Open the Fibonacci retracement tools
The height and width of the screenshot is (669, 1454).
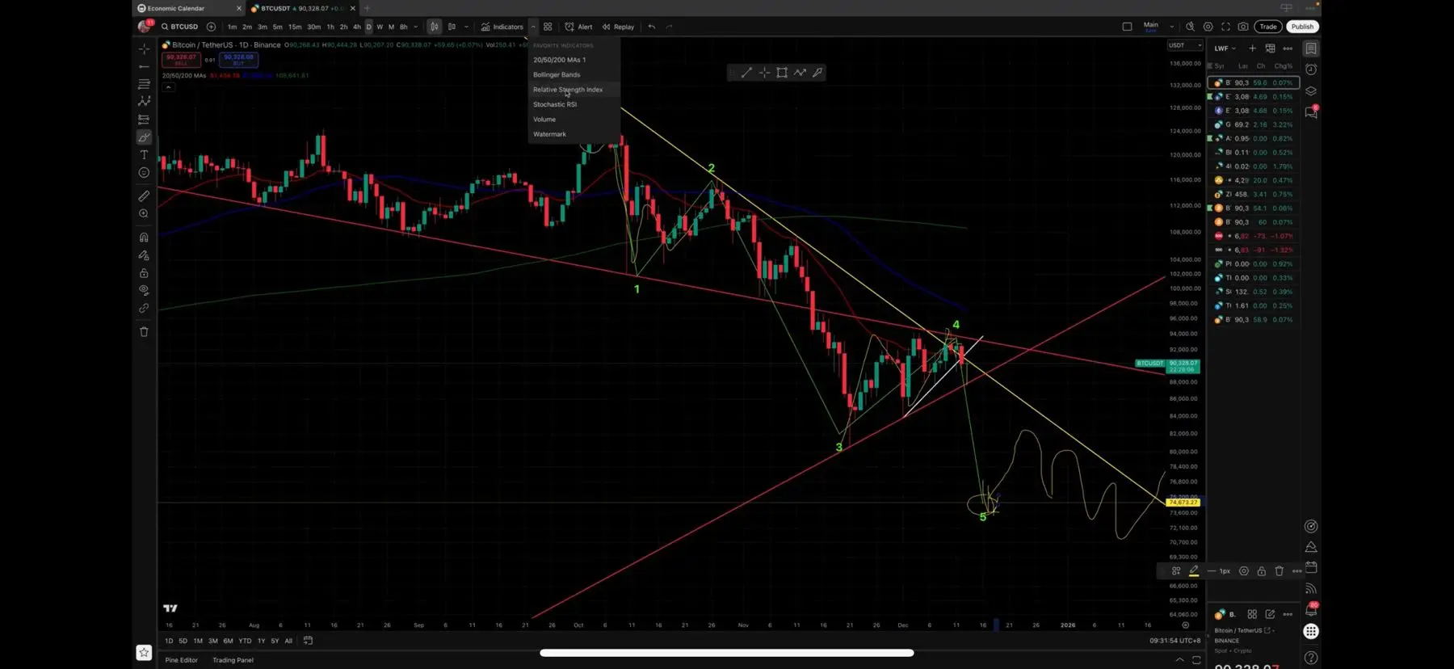(144, 84)
